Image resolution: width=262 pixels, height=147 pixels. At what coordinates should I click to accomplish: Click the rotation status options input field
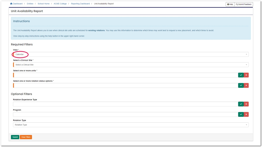(125, 85)
